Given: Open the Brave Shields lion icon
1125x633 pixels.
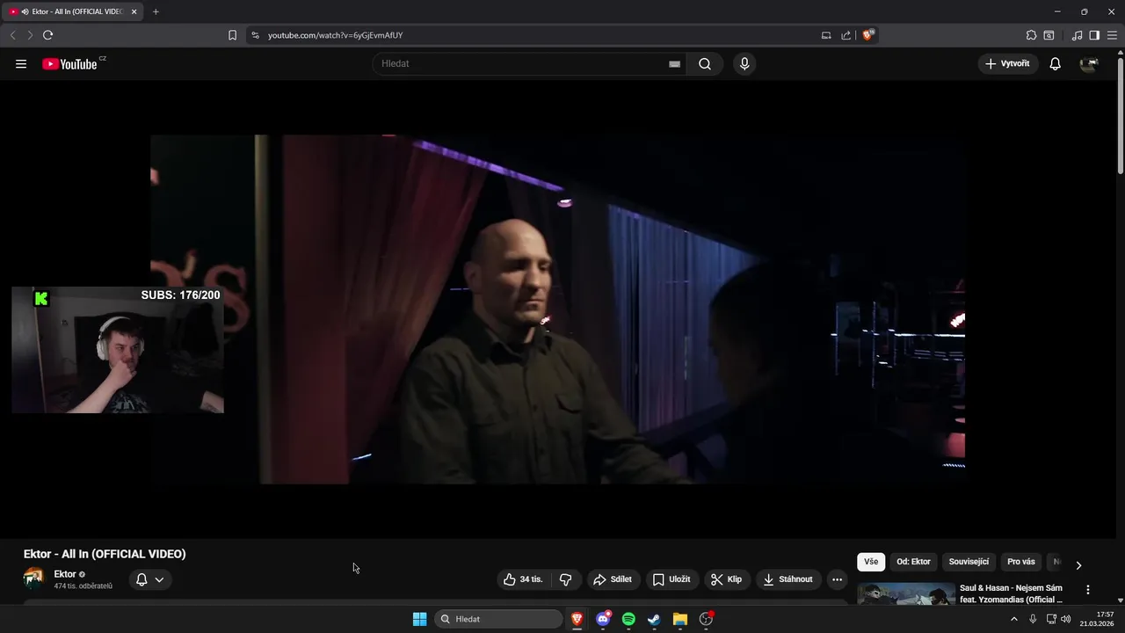Looking at the screenshot, I should click(867, 35).
